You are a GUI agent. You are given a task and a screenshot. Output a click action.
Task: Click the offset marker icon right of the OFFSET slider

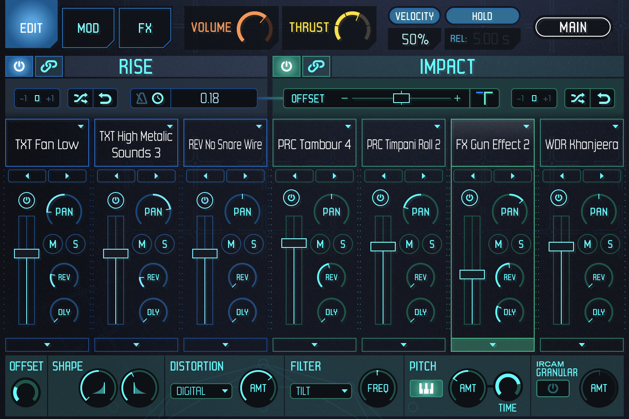[x=485, y=98]
